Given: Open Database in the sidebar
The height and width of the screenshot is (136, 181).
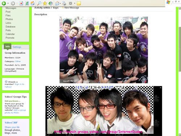Looking at the screenshot, I should 10,27.
